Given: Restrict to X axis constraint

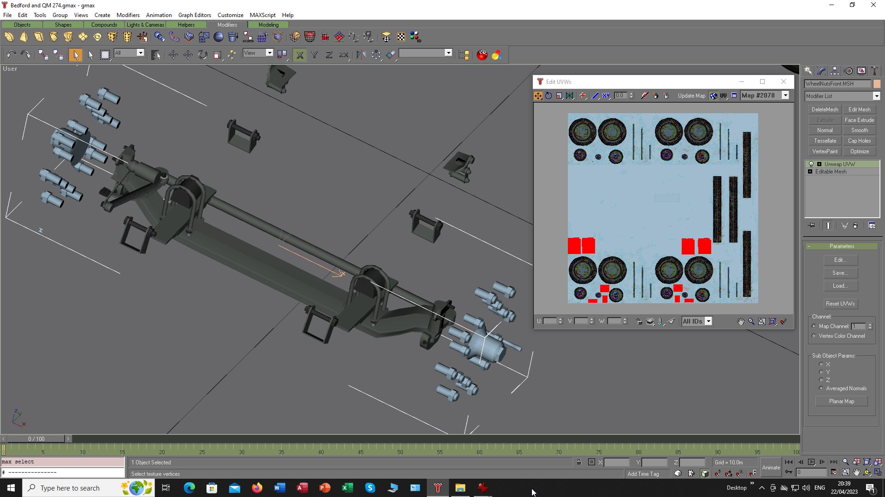Looking at the screenshot, I should pyautogui.click(x=300, y=55).
